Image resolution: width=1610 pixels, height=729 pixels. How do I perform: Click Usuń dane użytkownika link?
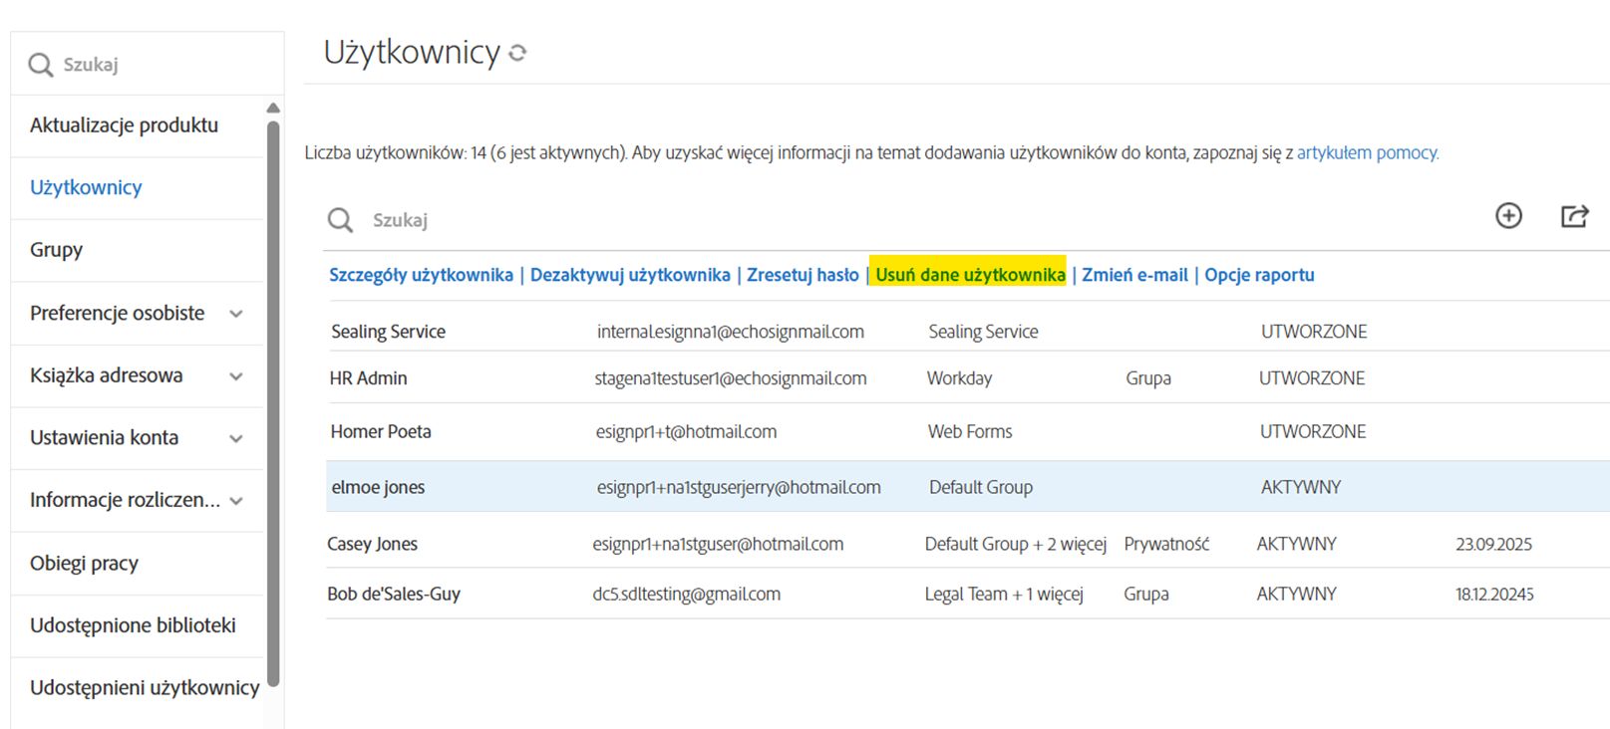(970, 275)
